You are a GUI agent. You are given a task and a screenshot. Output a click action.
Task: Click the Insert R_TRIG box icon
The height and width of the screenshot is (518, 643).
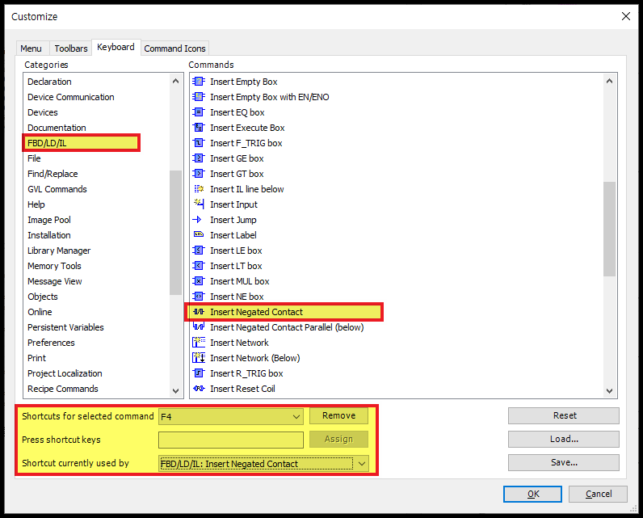coord(199,373)
